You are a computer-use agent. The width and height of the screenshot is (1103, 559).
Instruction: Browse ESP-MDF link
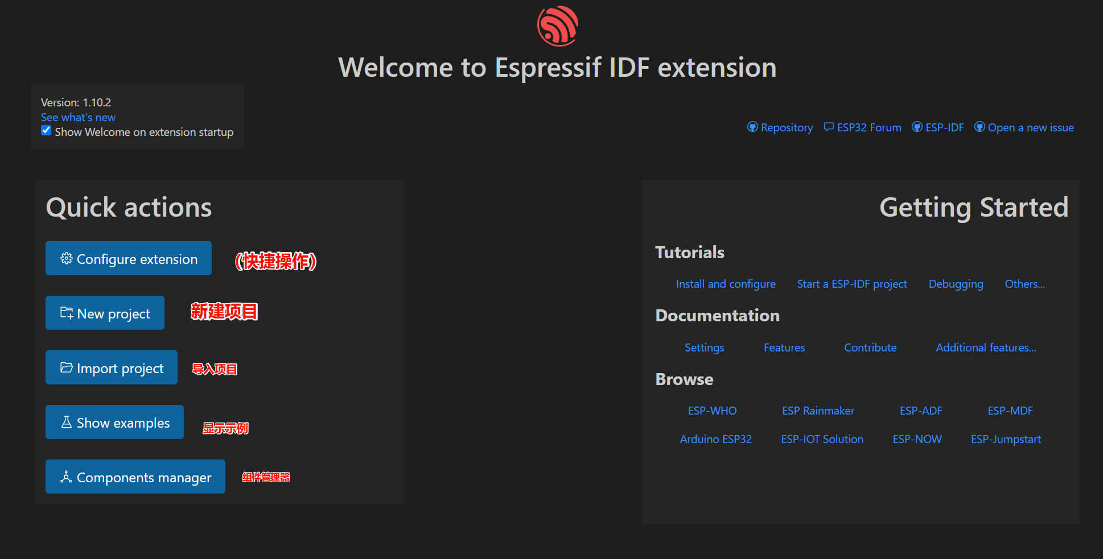coord(1010,411)
